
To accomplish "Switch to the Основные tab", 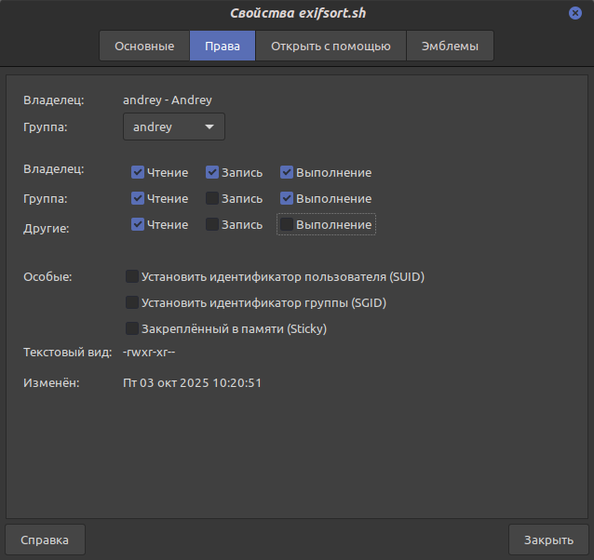I will click(x=144, y=46).
